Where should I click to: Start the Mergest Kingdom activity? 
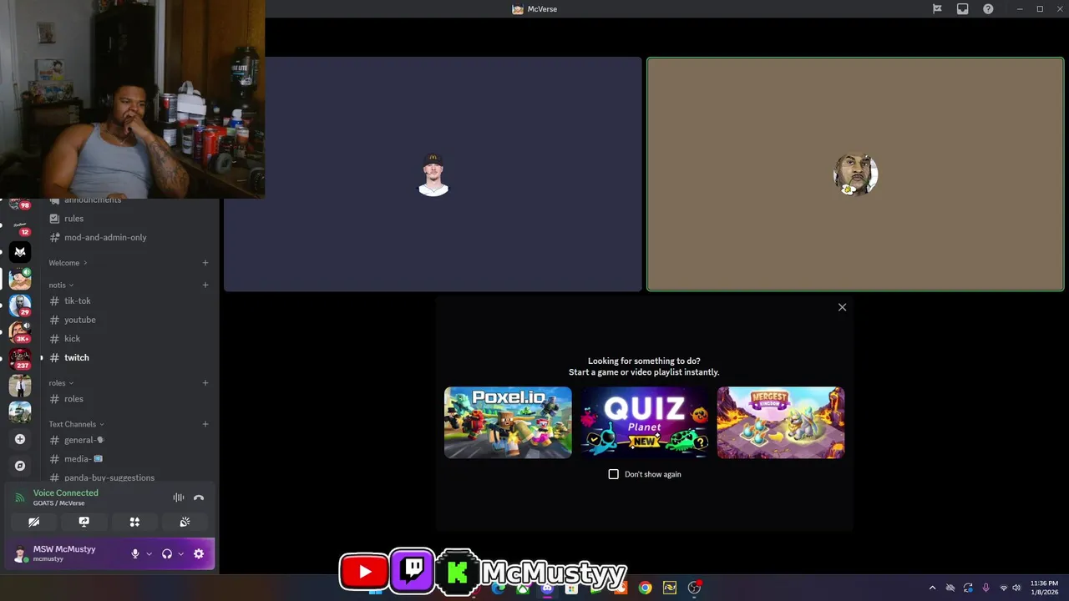click(x=781, y=422)
